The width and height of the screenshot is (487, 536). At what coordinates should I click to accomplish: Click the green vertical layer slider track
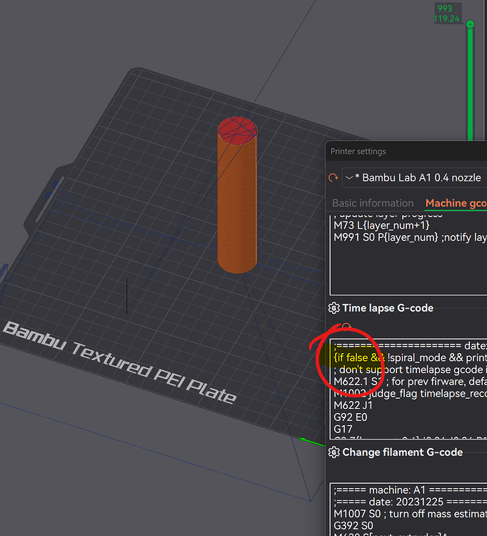point(471,85)
